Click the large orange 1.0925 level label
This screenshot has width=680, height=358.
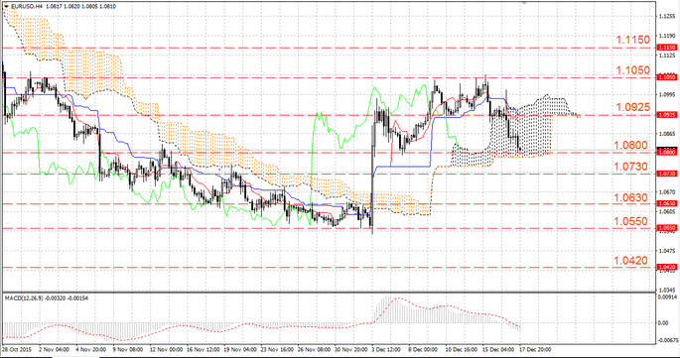tap(633, 107)
